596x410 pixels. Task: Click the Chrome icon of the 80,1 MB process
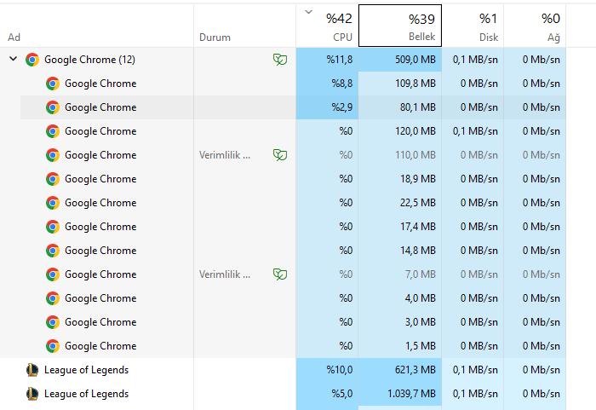[53, 107]
